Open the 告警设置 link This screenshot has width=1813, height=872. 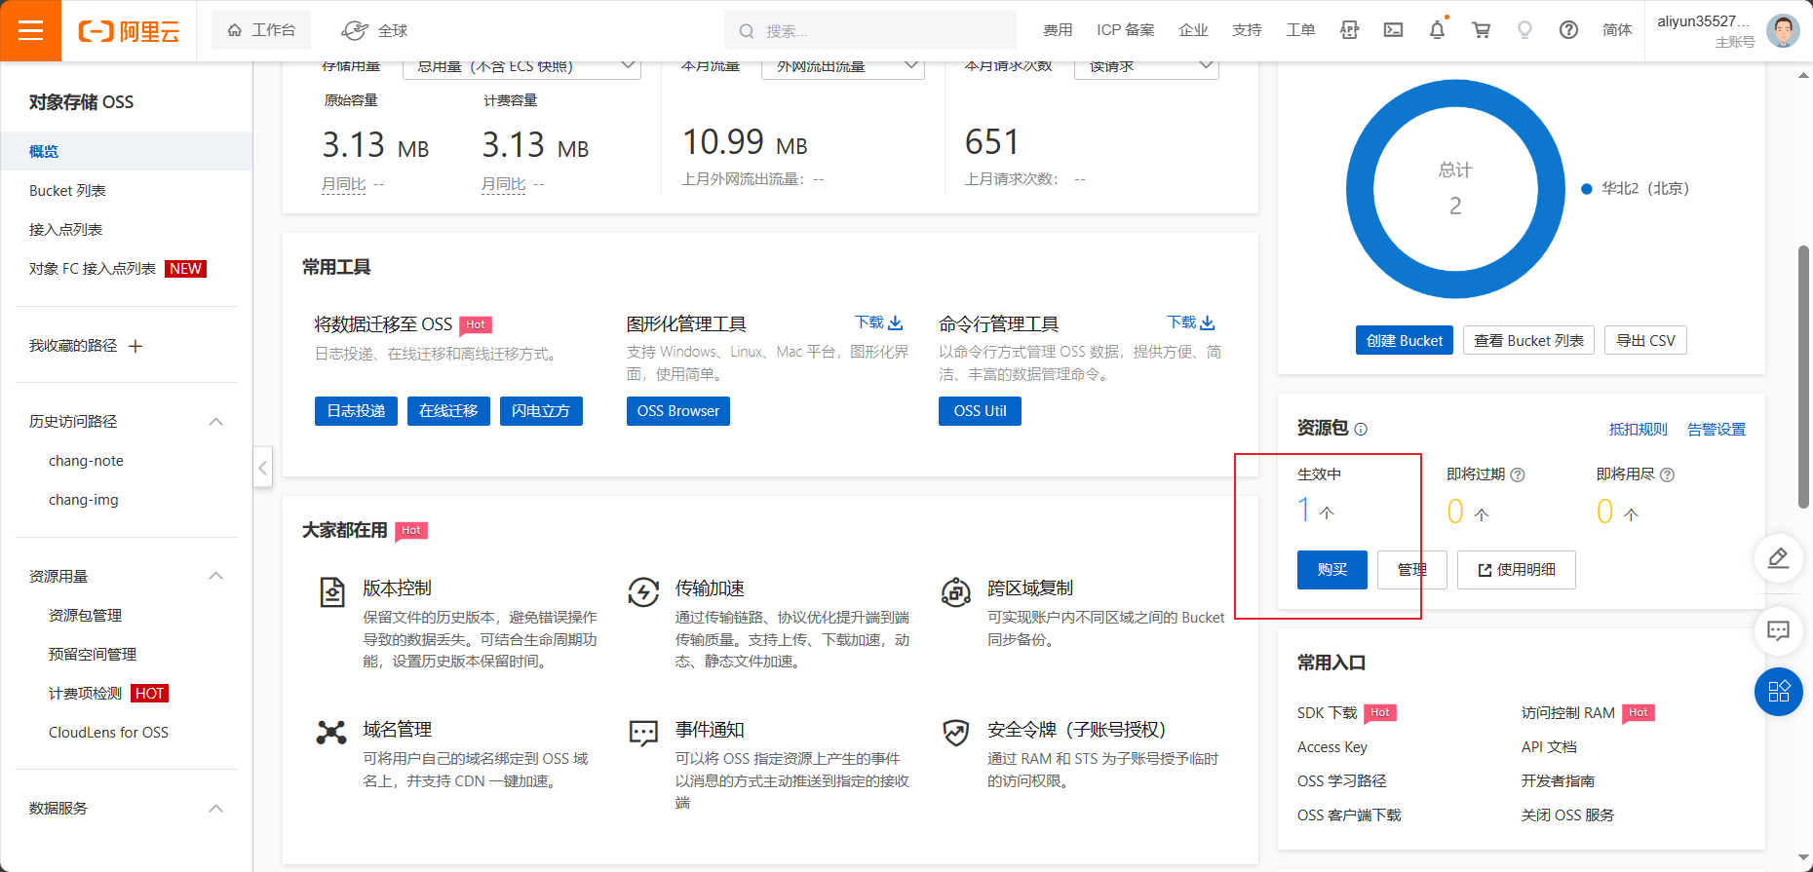(1717, 429)
